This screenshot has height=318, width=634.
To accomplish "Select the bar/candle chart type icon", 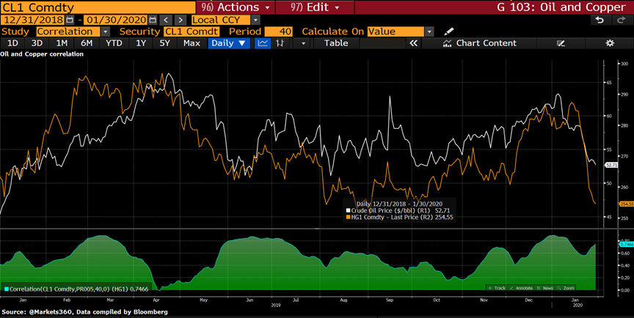I will (280, 43).
